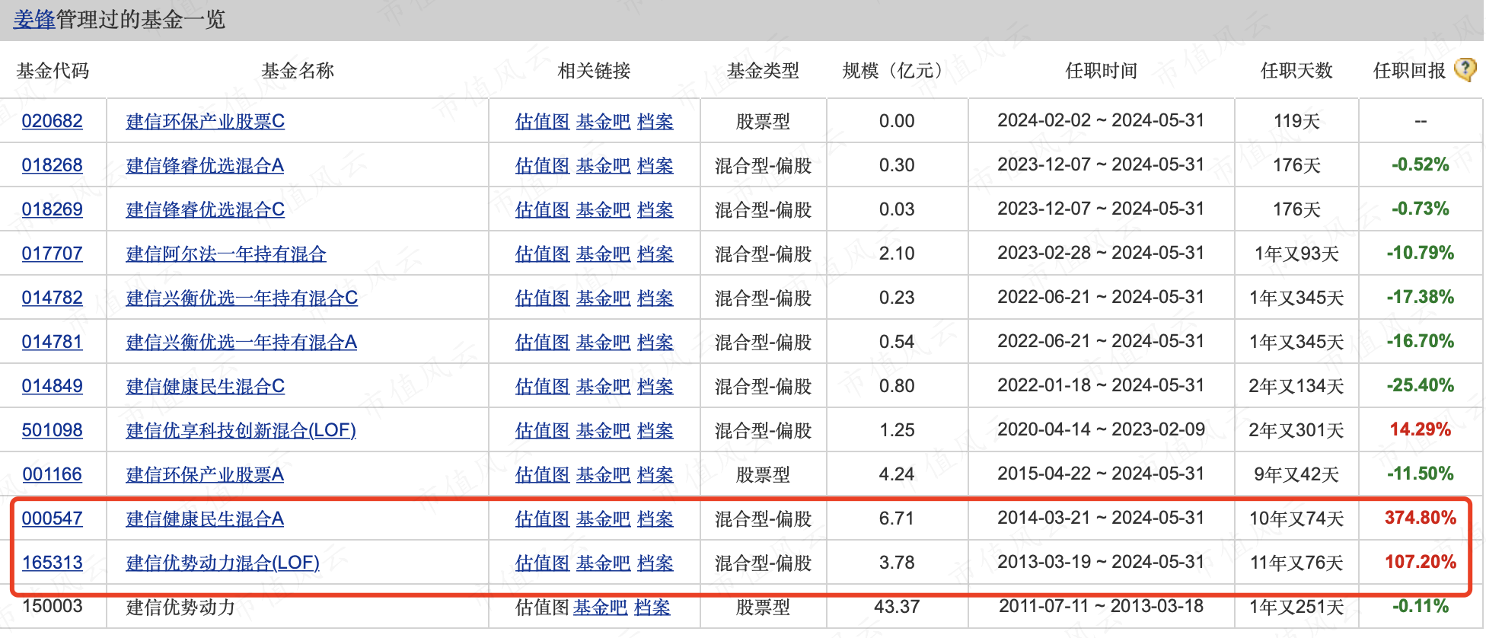Click 估值图 for 建信环保产业股票C
Image resolution: width=1486 pixels, height=638 pixels.
(x=542, y=121)
